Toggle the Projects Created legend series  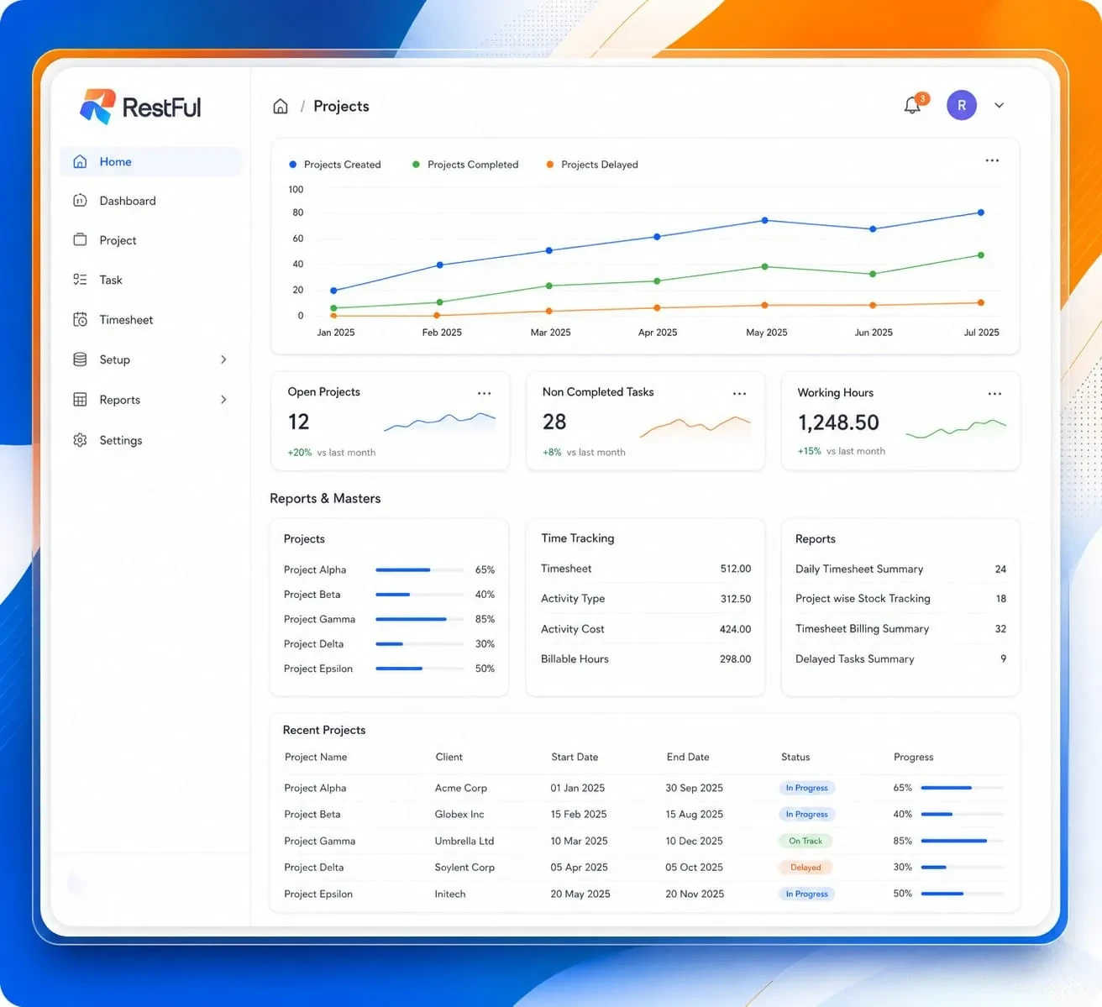(334, 165)
